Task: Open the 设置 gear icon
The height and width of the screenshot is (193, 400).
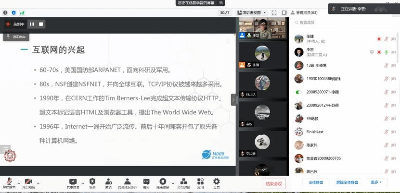Action: click(x=217, y=181)
